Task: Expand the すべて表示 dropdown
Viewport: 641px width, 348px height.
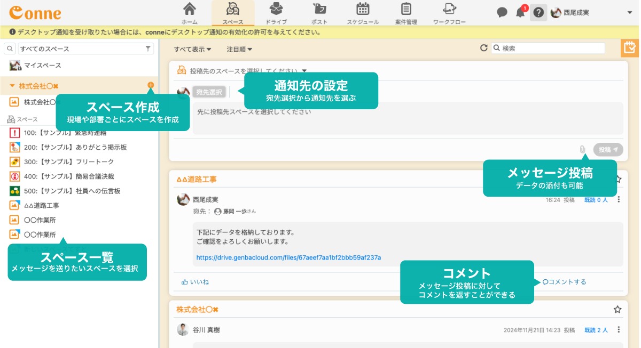Action: pyautogui.click(x=192, y=49)
